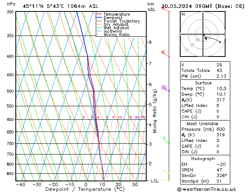
Task: Click the surface Dewp value 10.1
Action: point(221,94)
